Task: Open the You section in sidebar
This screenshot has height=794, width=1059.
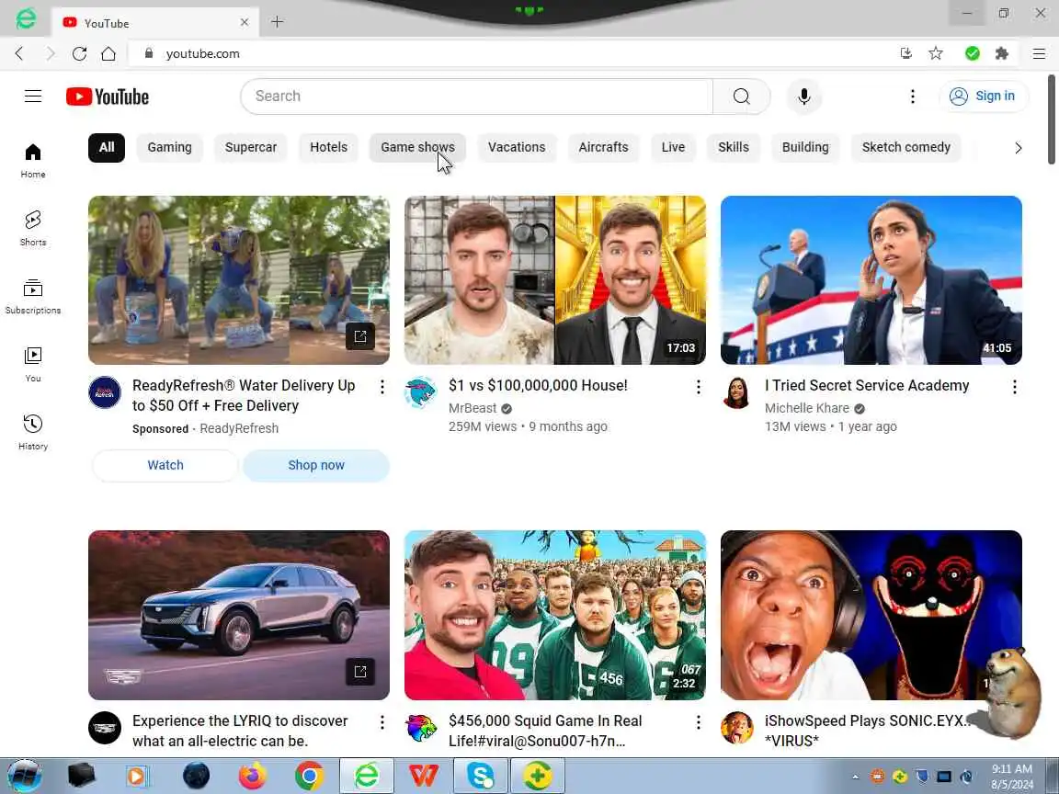Action: pyautogui.click(x=33, y=365)
